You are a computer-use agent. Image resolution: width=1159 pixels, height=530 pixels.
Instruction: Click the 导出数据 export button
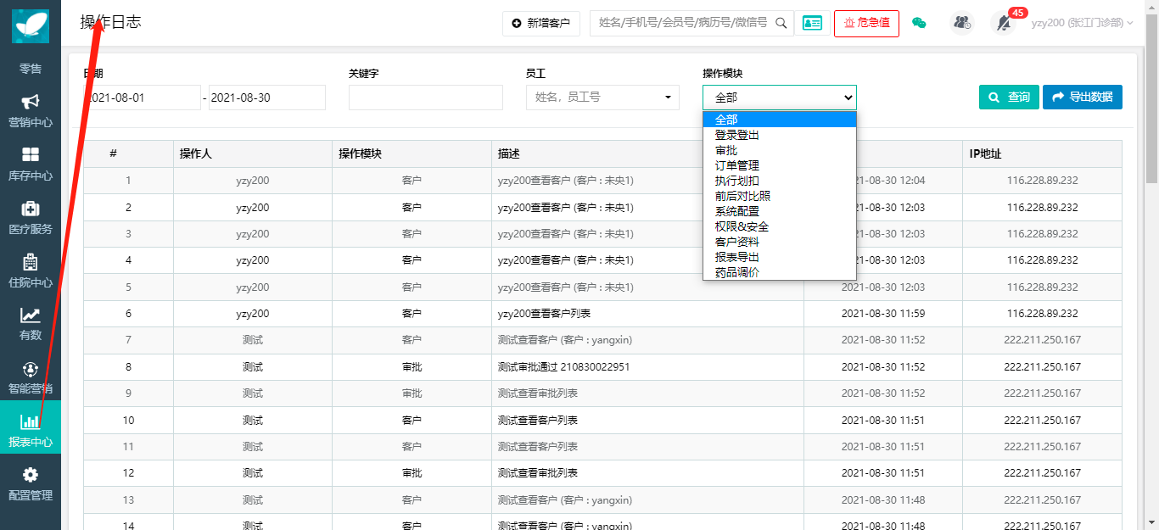point(1083,98)
